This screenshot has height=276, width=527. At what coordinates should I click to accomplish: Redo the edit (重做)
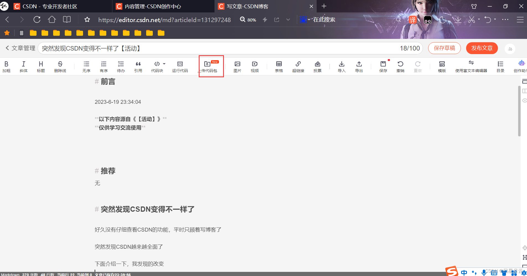pyautogui.click(x=418, y=67)
